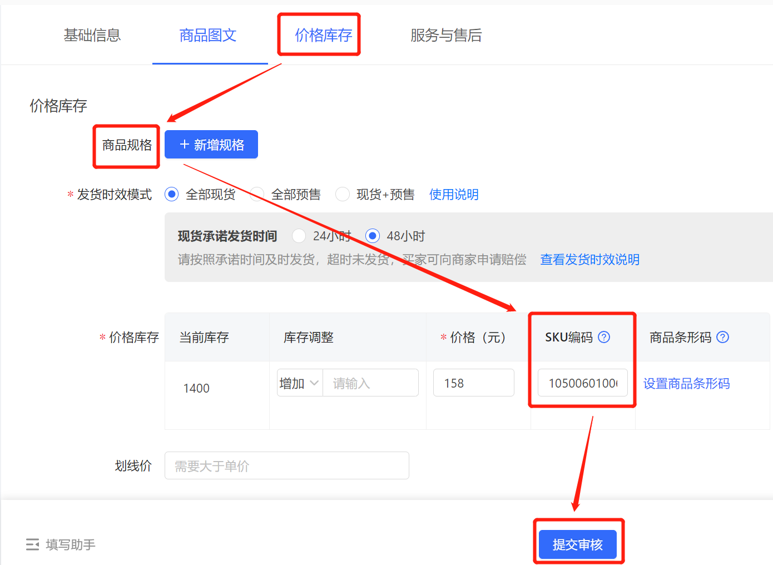Click the 新增规格 button
773x565 pixels.
211,145
